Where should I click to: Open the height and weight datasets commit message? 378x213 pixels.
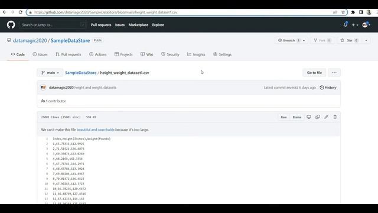point(96,88)
